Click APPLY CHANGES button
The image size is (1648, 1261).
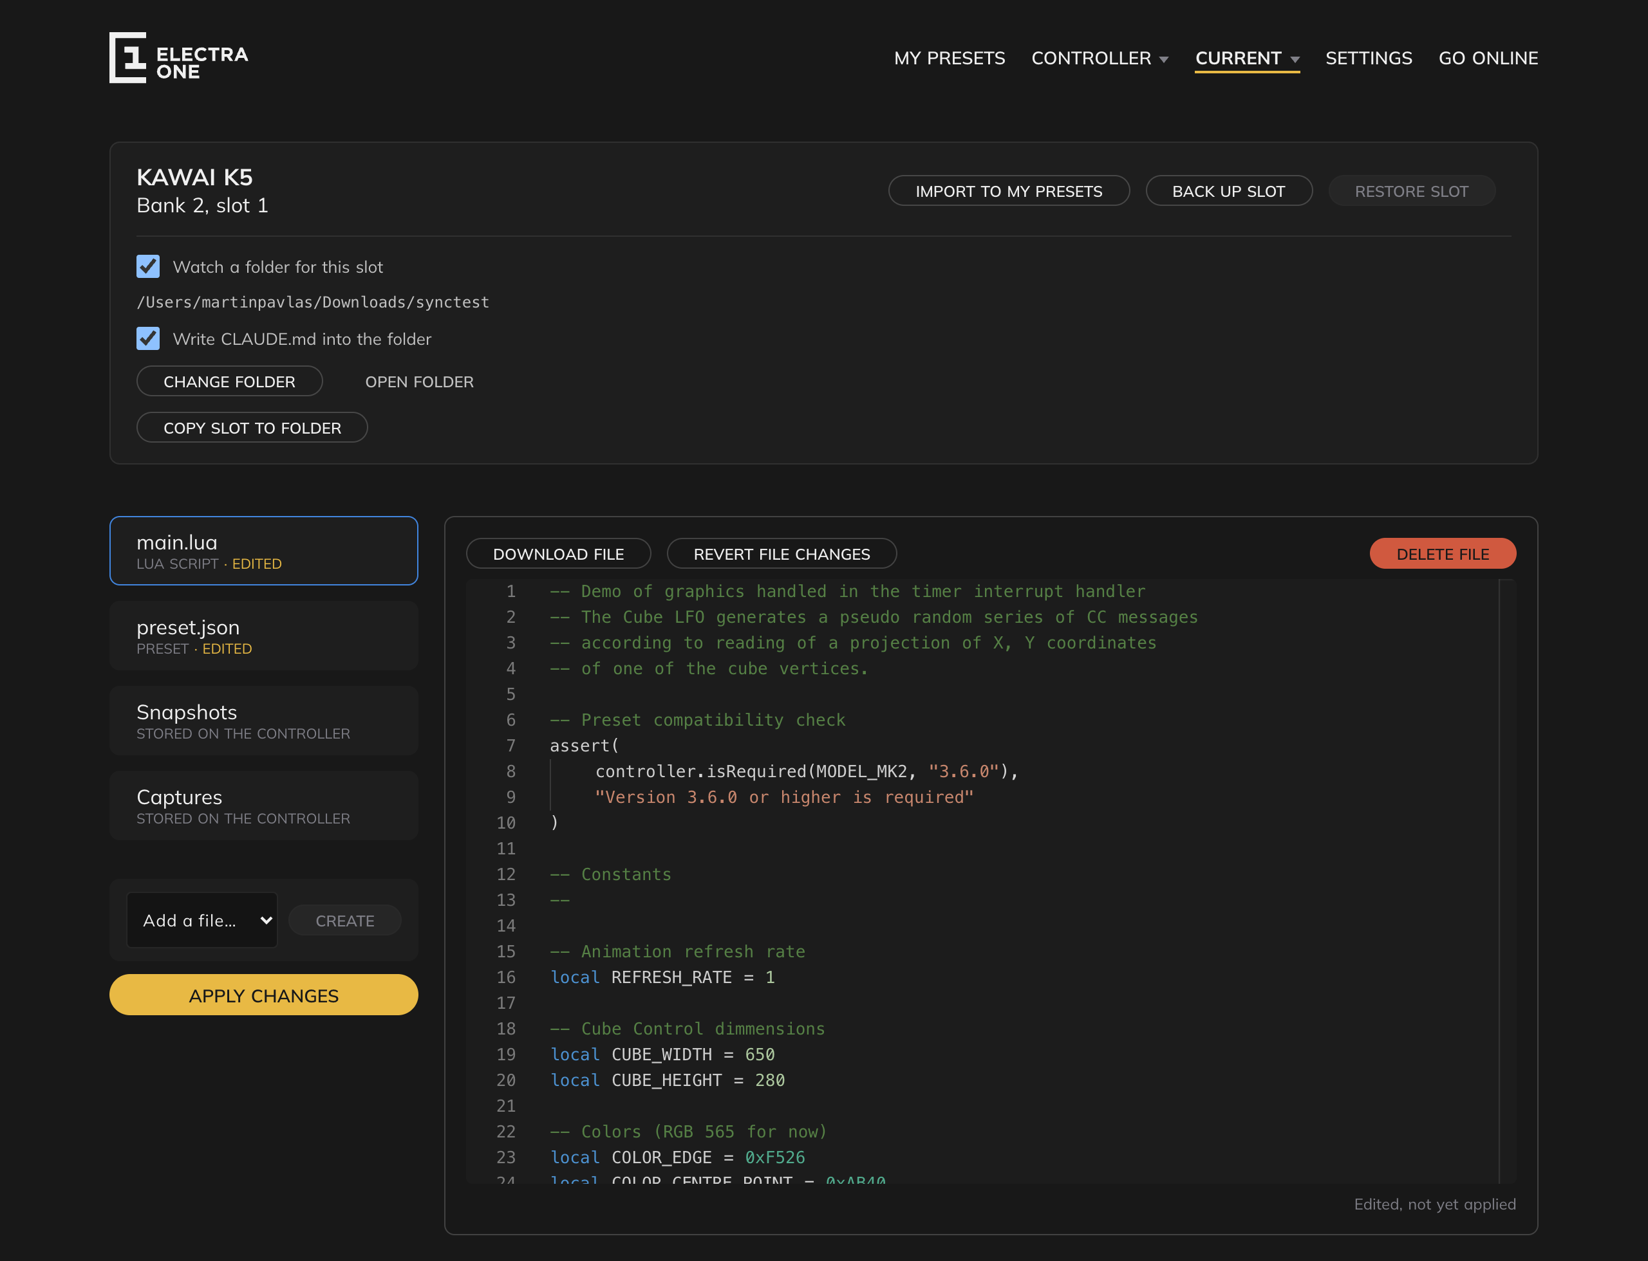click(x=264, y=995)
